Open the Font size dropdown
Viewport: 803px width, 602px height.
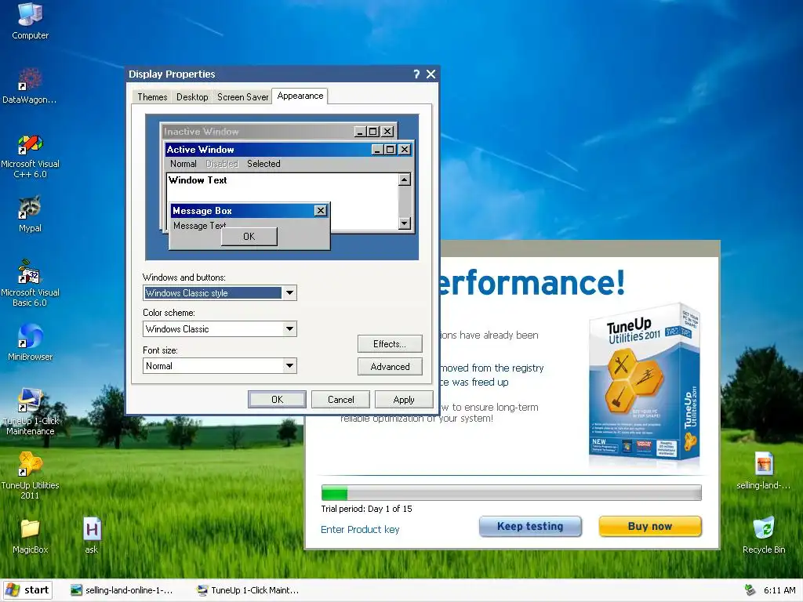click(x=289, y=365)
